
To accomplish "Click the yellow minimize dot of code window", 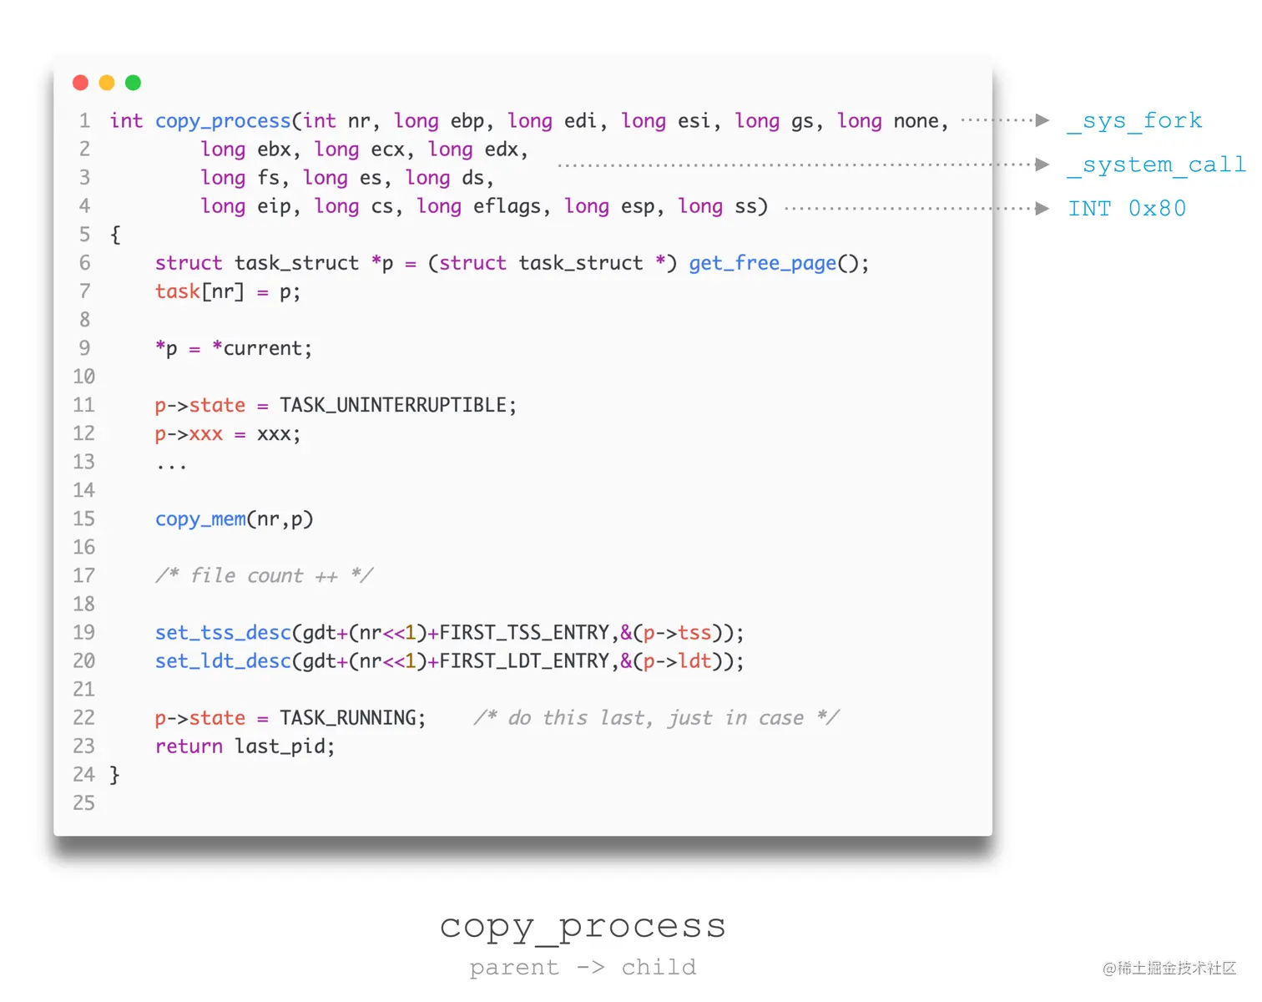I will pos(107,83).
